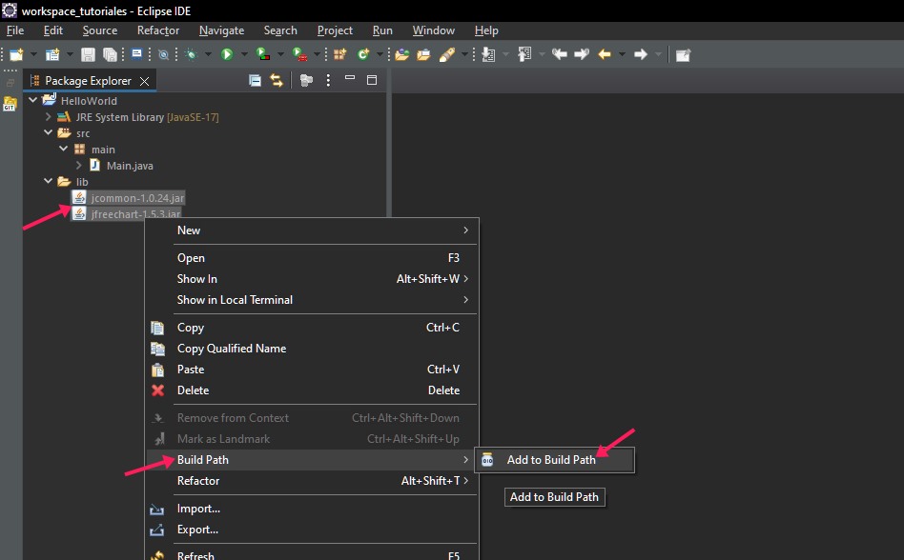Open the Refactor menu in menu bar
The width and height of the screenshot is (904, 560).
coord(157,30)
